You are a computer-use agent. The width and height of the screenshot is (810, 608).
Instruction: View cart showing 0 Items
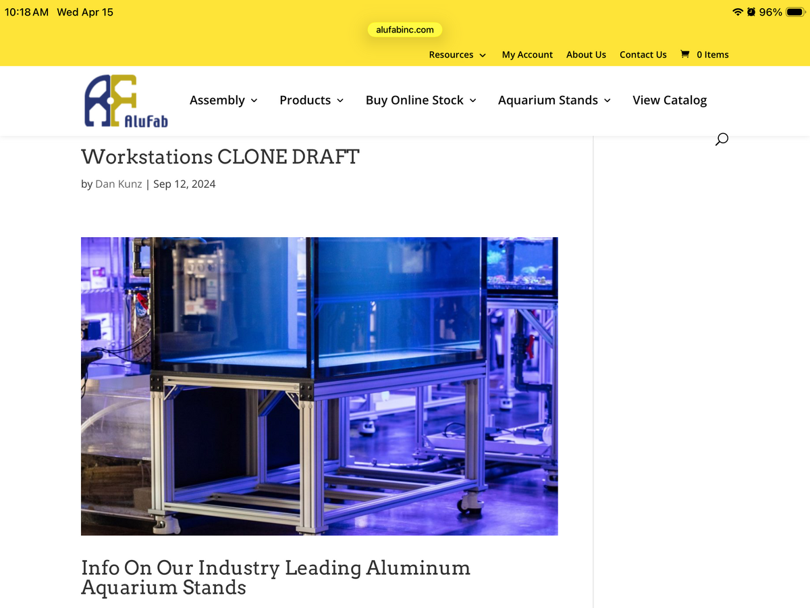tap(713, 55)
